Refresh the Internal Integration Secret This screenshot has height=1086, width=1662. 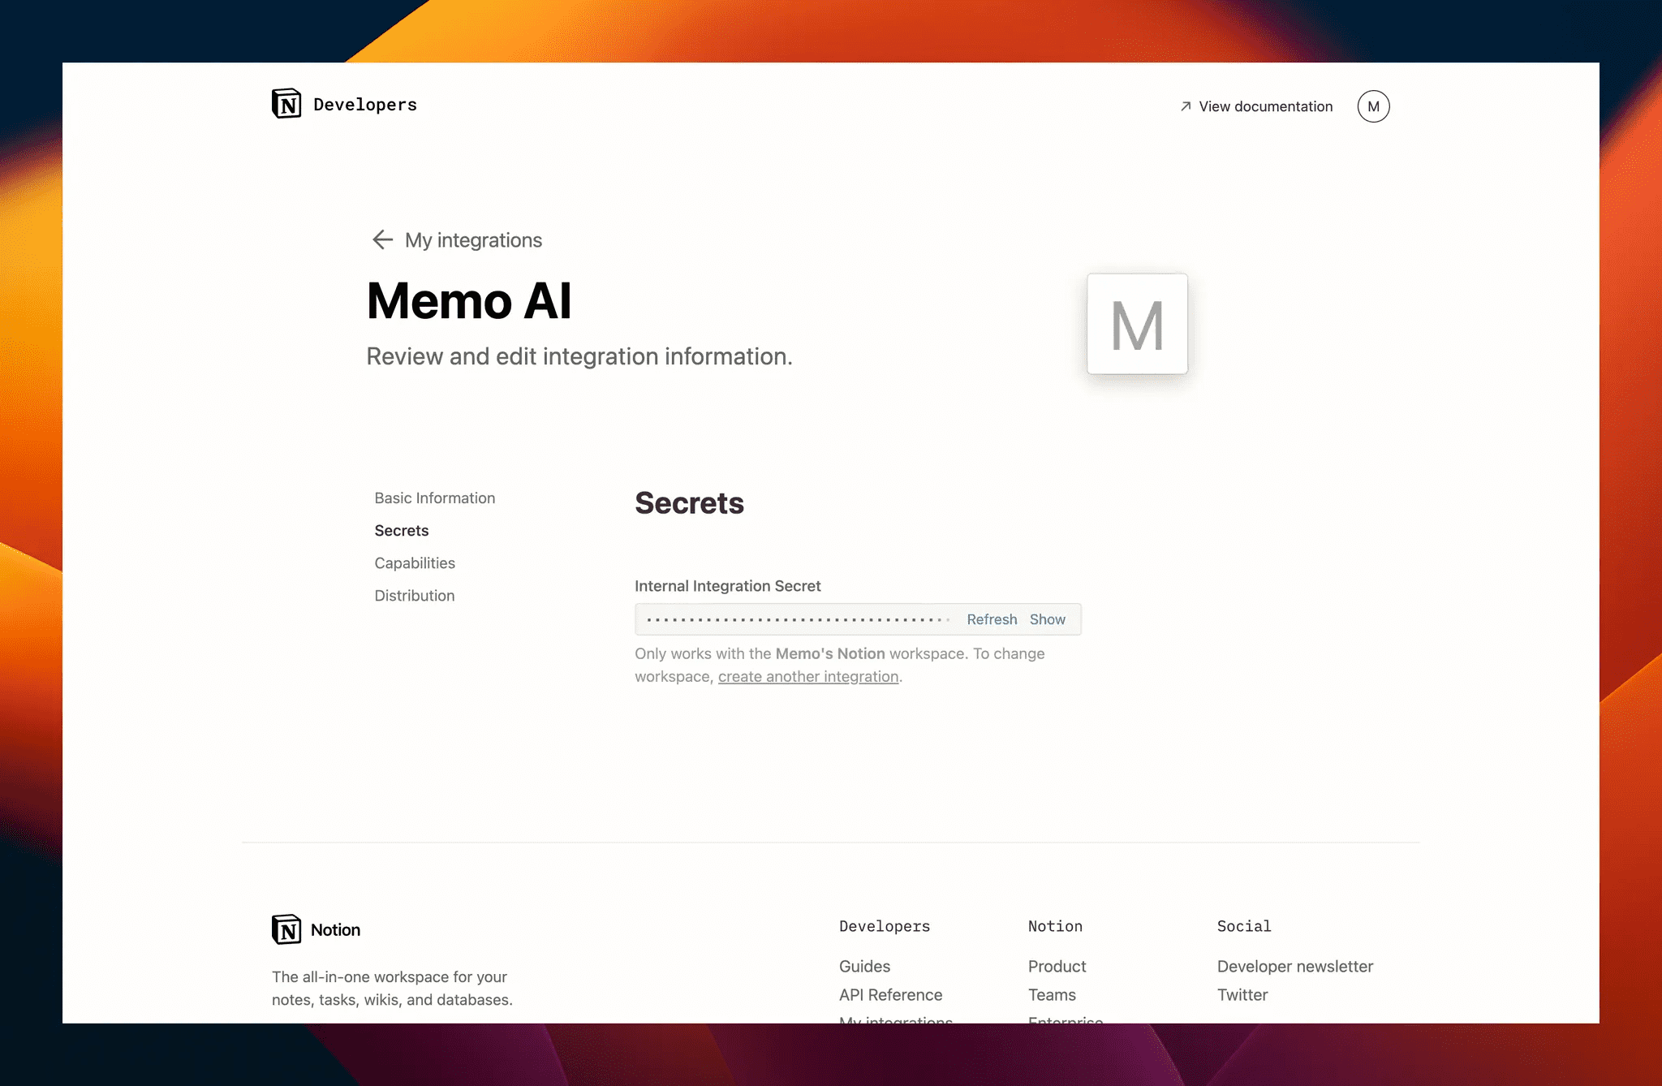(x=992, y=618)
